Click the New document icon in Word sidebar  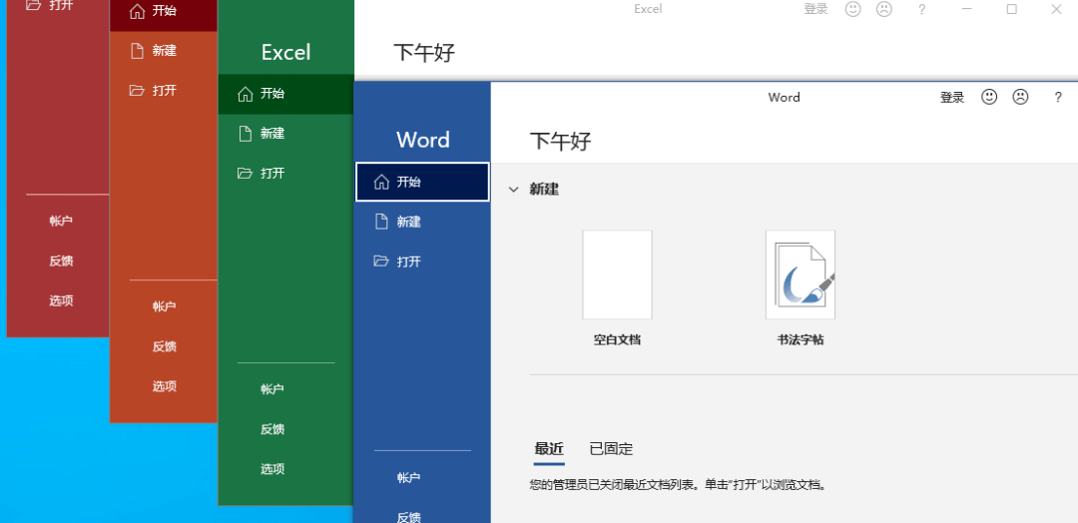[380, 222]
